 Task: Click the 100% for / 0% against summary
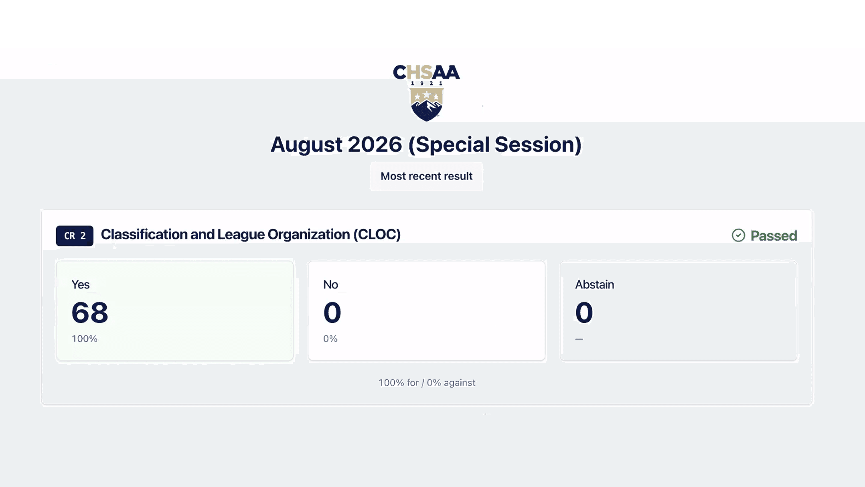point(427,383)
